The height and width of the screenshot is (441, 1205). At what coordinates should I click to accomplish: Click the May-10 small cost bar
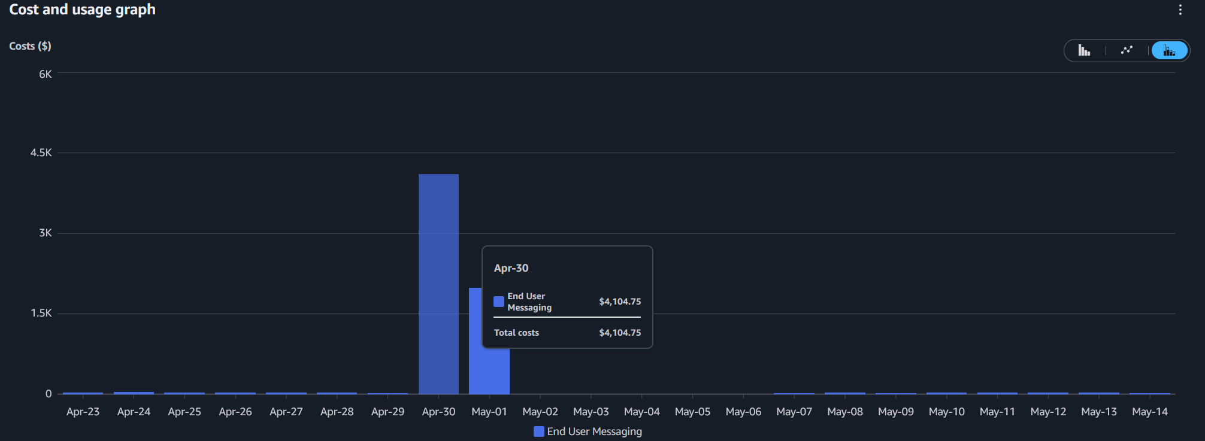coord(946,393)
